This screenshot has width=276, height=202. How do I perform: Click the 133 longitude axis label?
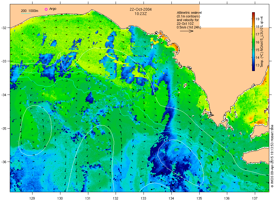coord(144,199)
